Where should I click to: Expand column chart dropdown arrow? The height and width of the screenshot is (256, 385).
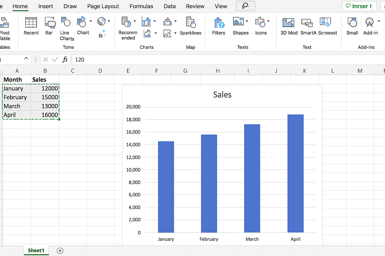tap(155, 21)
